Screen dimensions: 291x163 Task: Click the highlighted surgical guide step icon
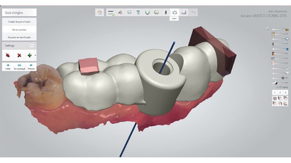coord(175,12)
